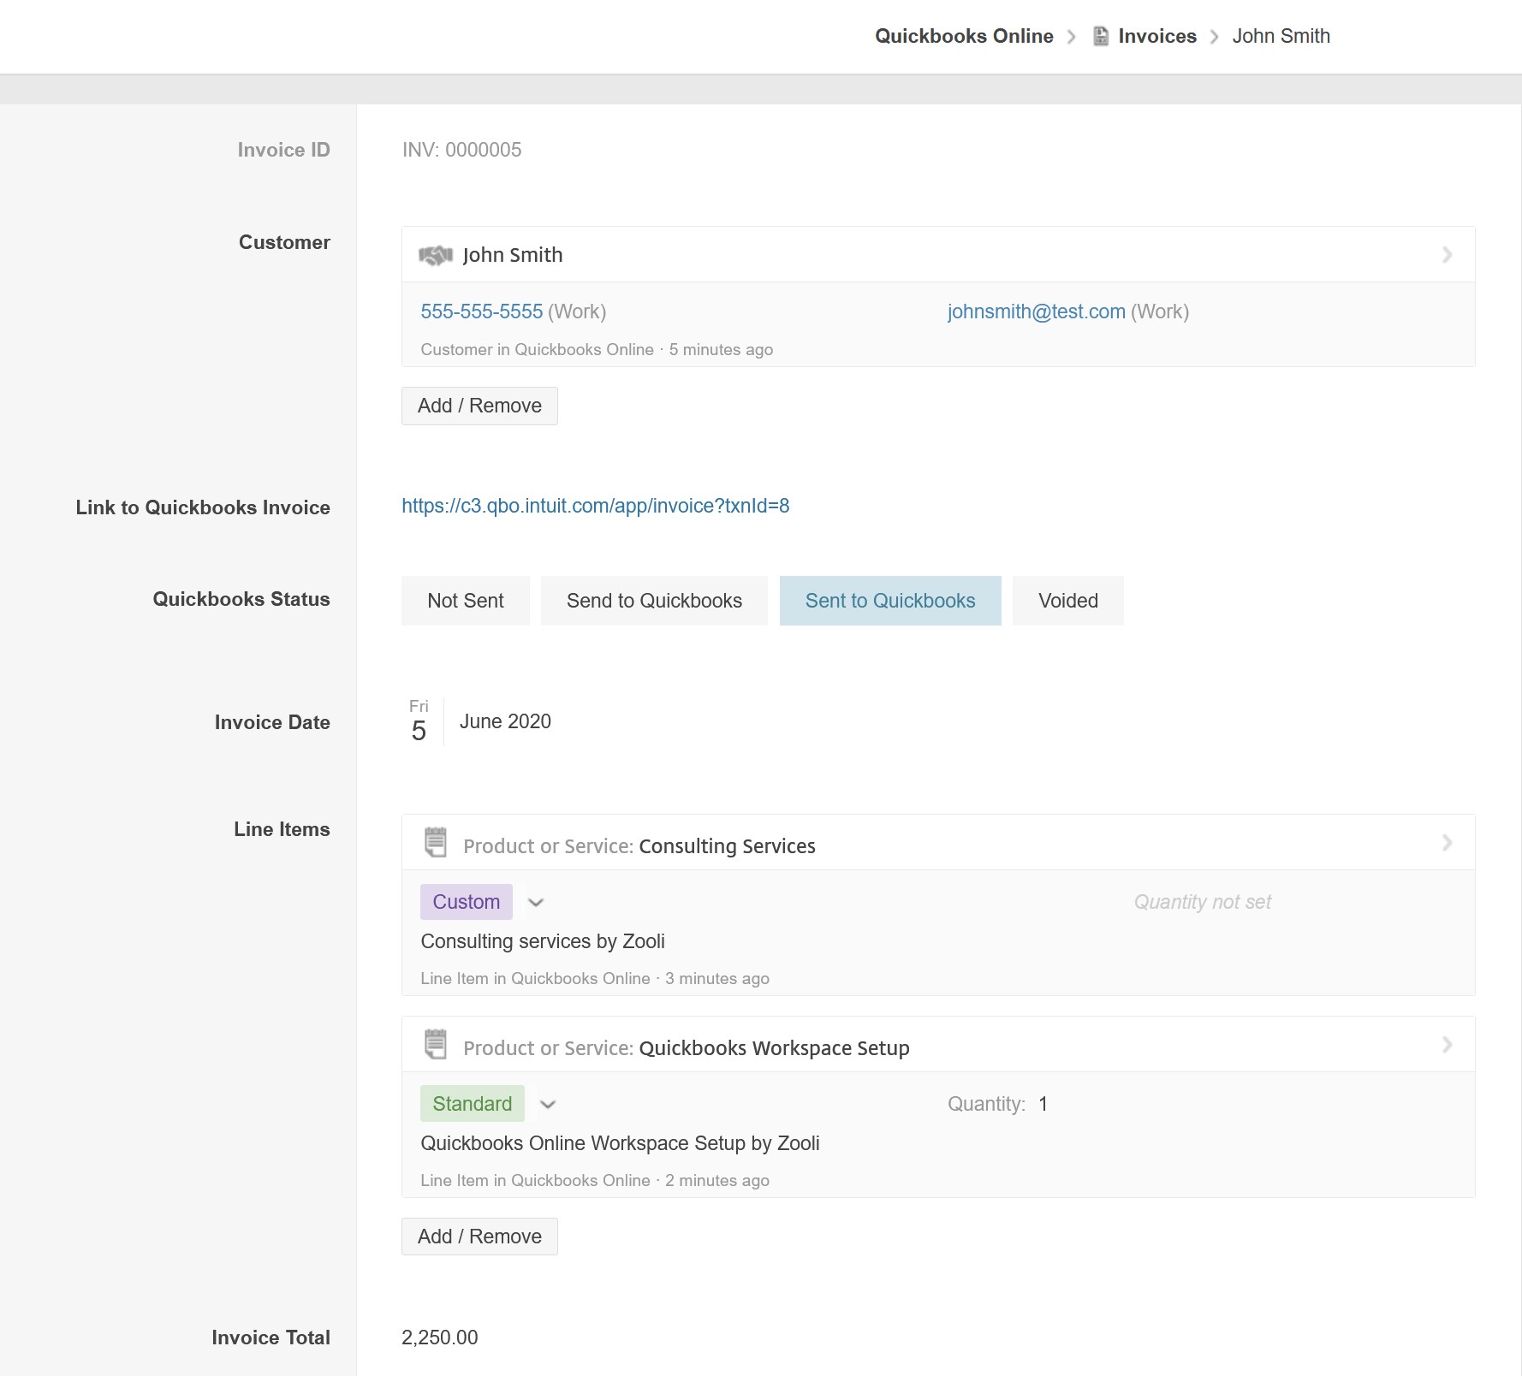Click the handshake icon beside John Smith
This screenshot has height=1376, width=1522.
pyautogui.click(x=435, y=255)
